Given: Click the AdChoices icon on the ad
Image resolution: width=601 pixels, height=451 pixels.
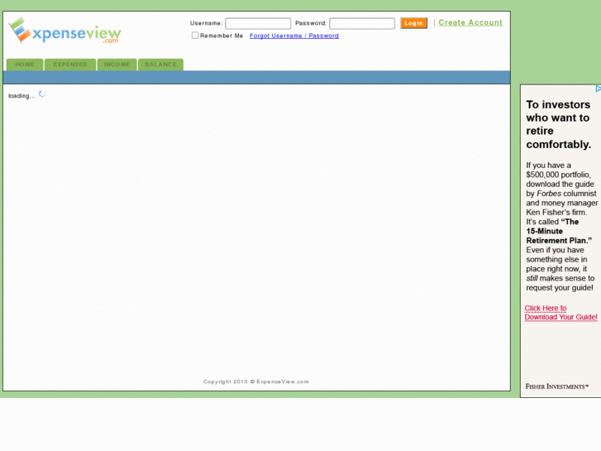Looking at the screenshot, I should point(598,89).
